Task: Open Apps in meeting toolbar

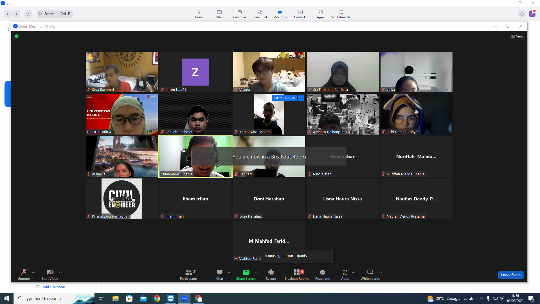Action: point(345,274)
